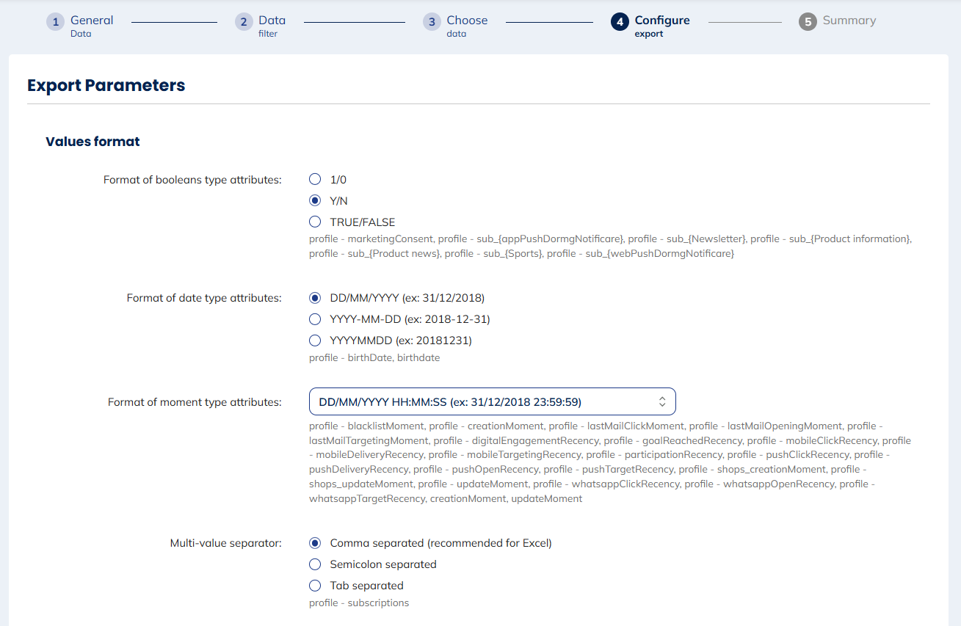
Task: Click step 1 number circle icon
Action: pos(55,22)
